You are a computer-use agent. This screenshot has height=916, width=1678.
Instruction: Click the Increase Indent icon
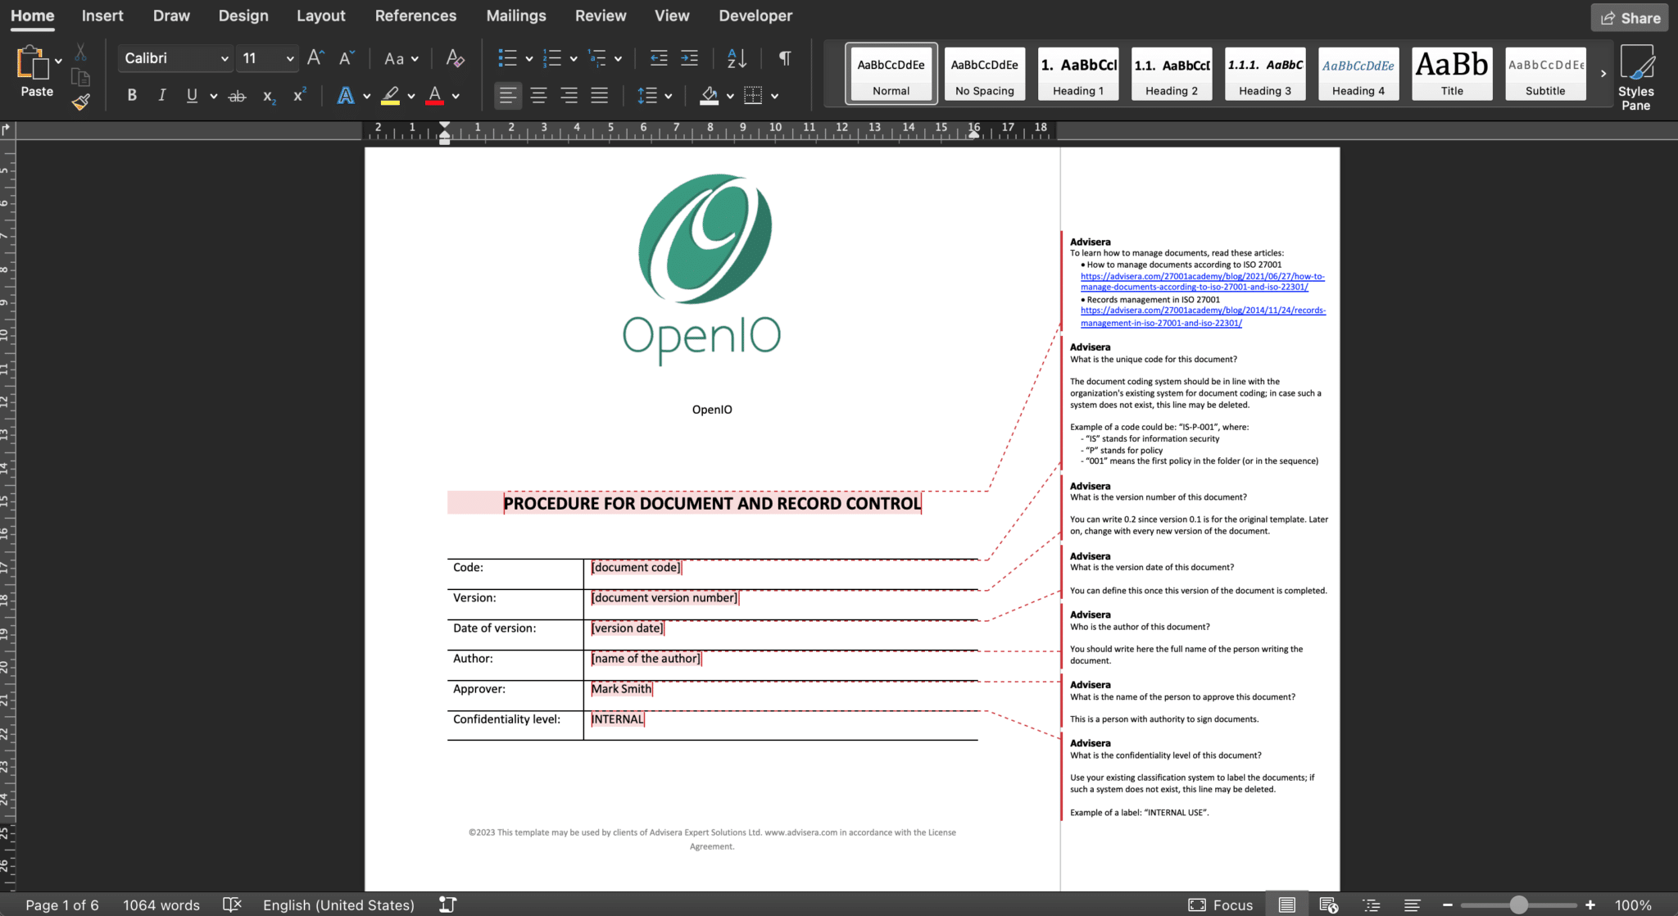click(690, 58)
